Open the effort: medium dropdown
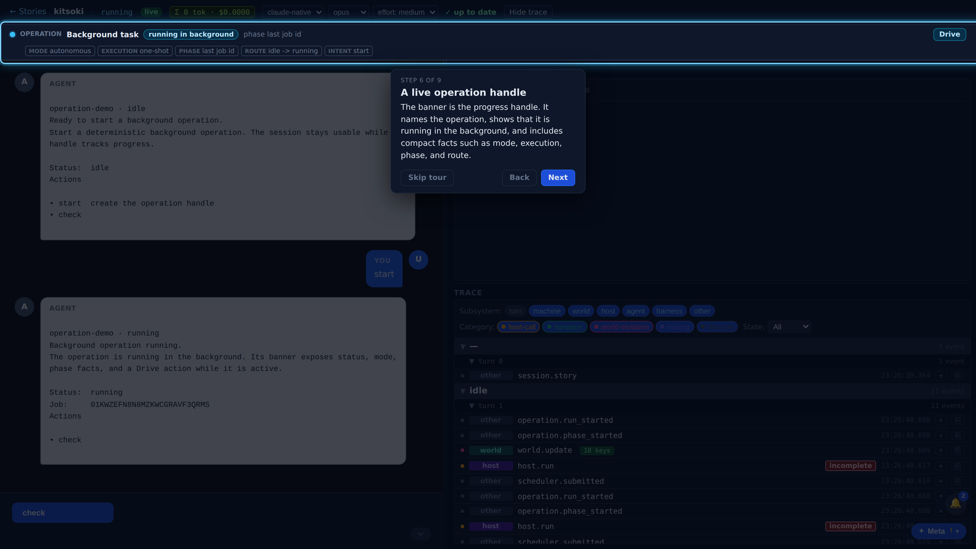 pyautogui.click(x=405, y=12)
